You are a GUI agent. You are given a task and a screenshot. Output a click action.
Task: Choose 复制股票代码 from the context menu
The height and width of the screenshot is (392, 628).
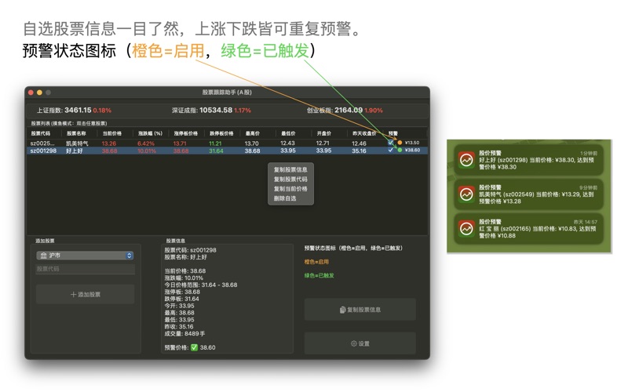(x=290, y=180)
